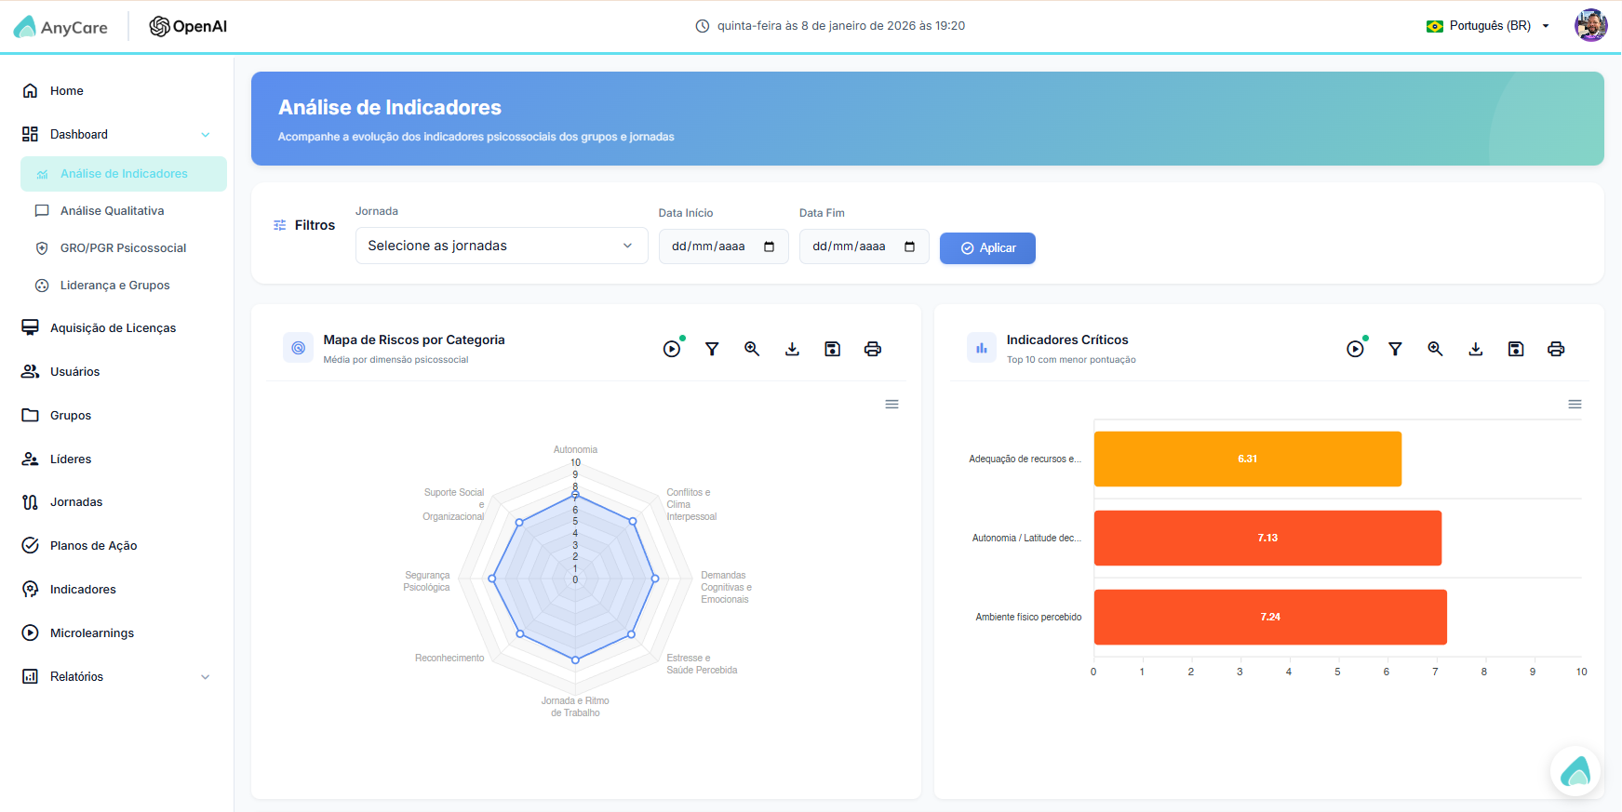Open hamburger menu of bar chart
1622x812 pixels.
(1575, 405)
